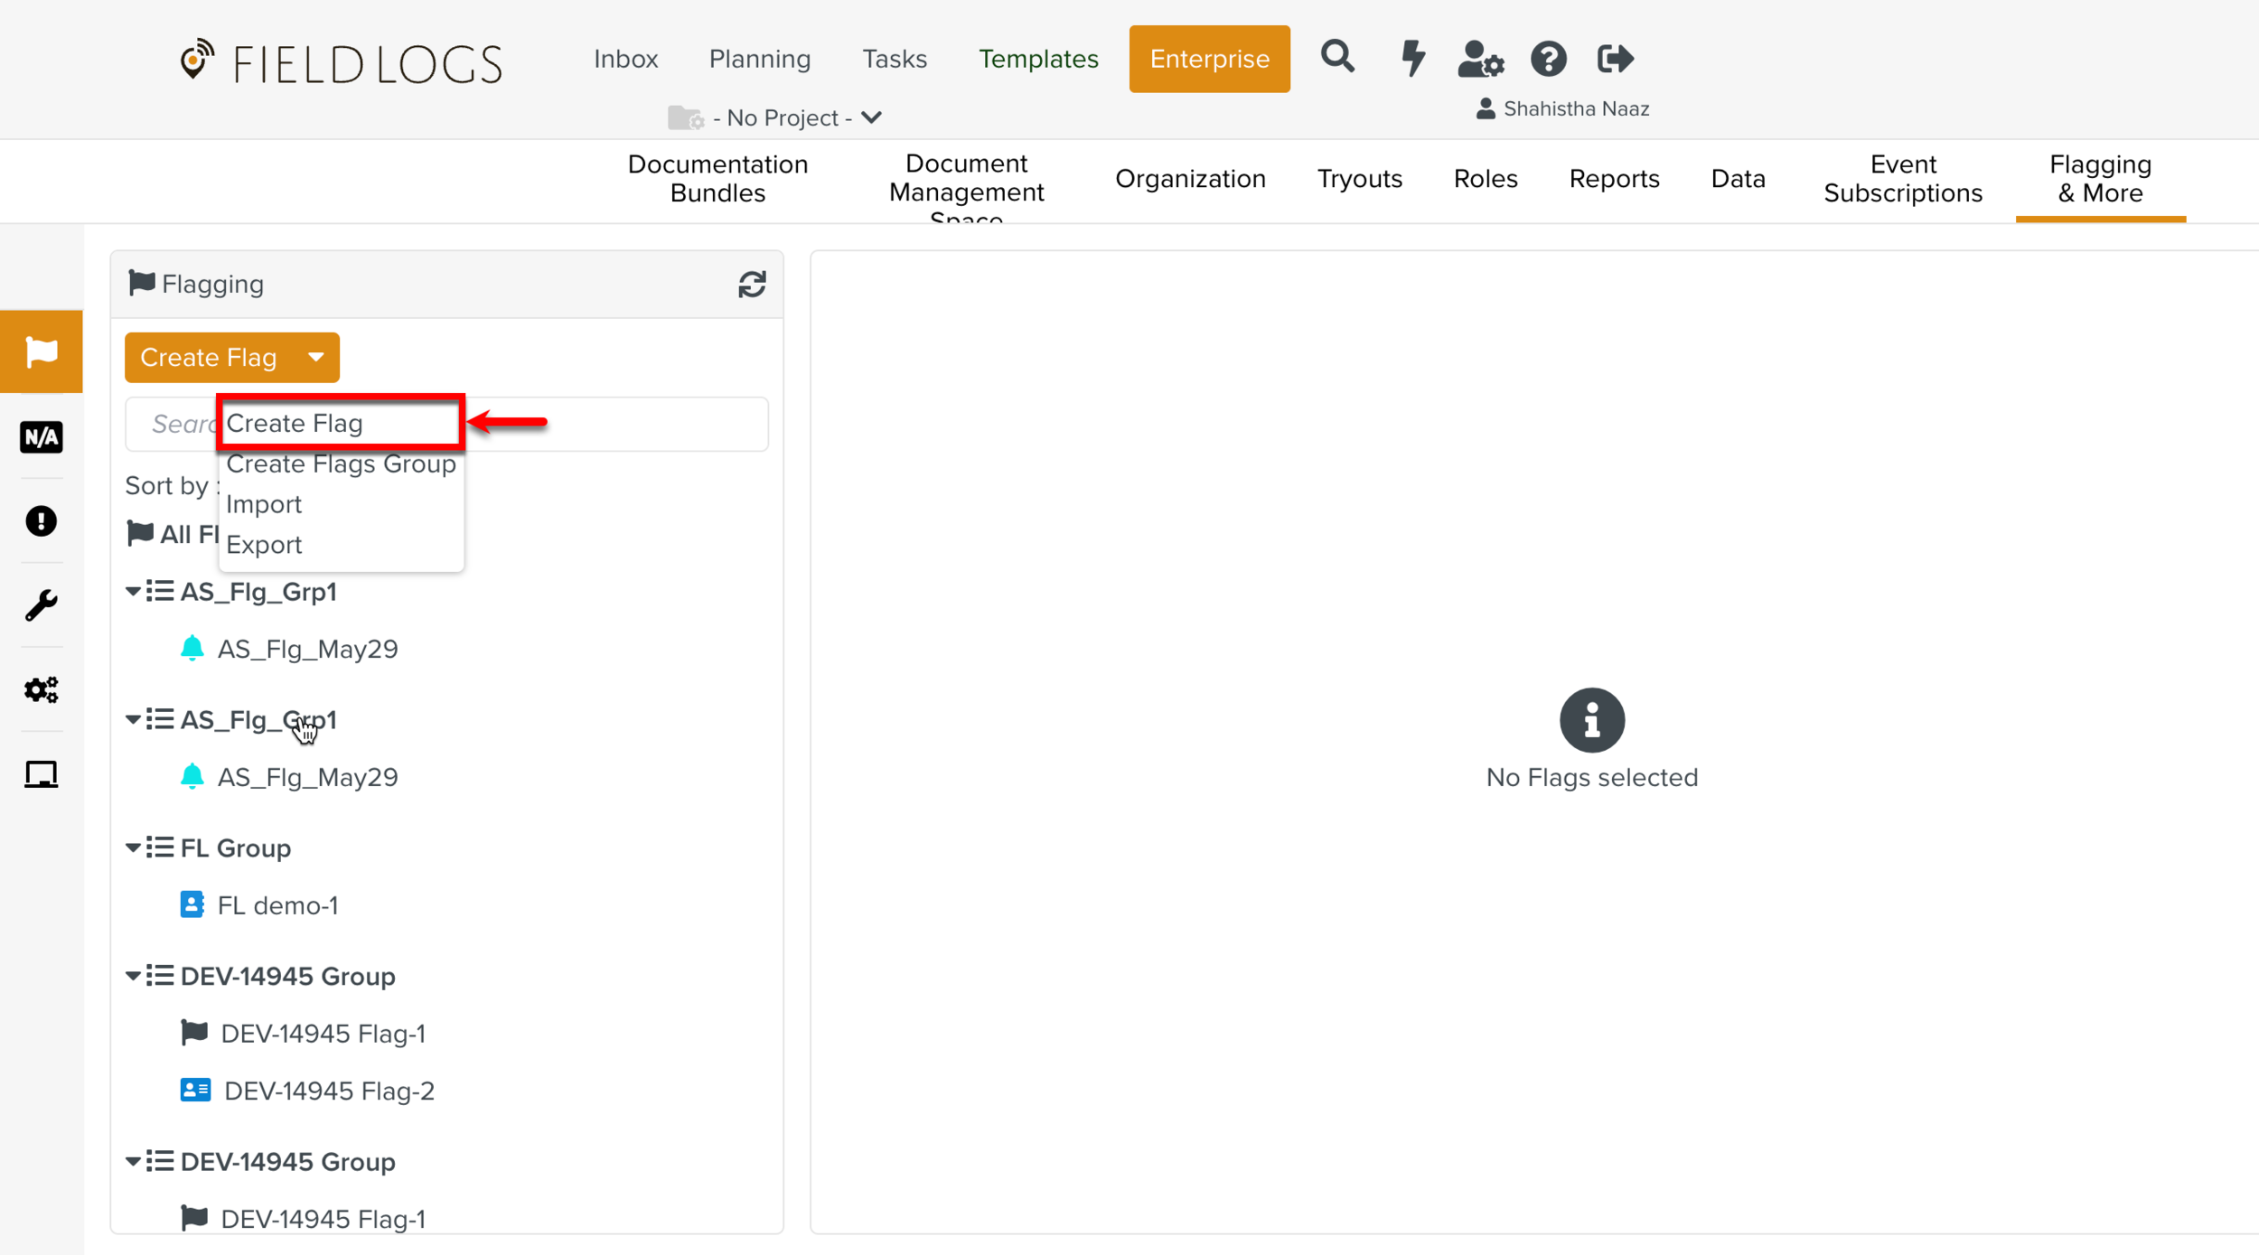2259x1255 pixels.
Task: Open the wrench sidebar section
Action: tap(41, 605)
